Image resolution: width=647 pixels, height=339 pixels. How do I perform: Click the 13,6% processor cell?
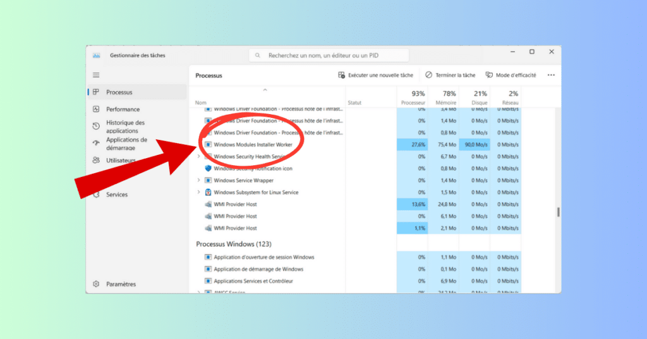click(x=412, y=204)
